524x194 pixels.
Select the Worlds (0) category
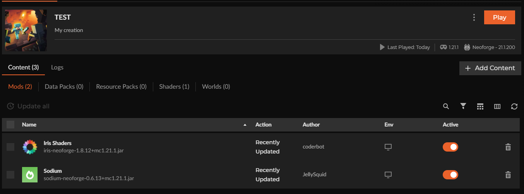(x=216, y=87)
